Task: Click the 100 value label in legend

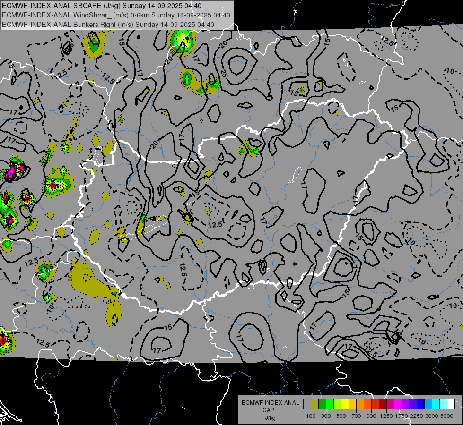Action: tap(311, 416)
